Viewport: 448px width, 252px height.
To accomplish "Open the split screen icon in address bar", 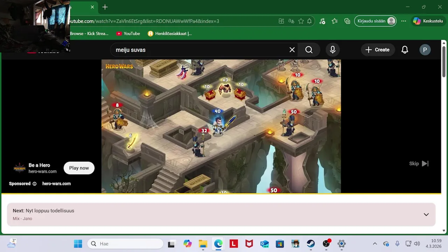I will click(281, 21).
